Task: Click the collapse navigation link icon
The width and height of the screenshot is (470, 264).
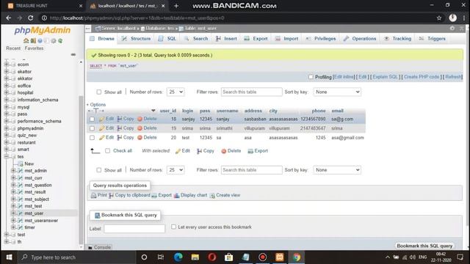Action: click(x=73, y=54)
